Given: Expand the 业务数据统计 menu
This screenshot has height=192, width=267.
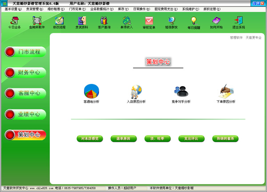Looking at the screenshot, I should click(x=101, y=9).
